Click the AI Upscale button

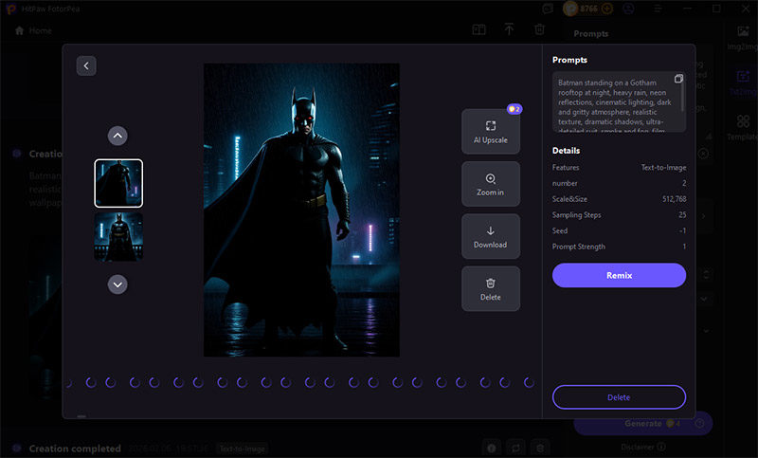click(x=491, y=132)
